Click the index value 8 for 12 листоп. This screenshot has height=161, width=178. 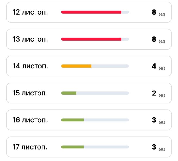pos(154,12)
